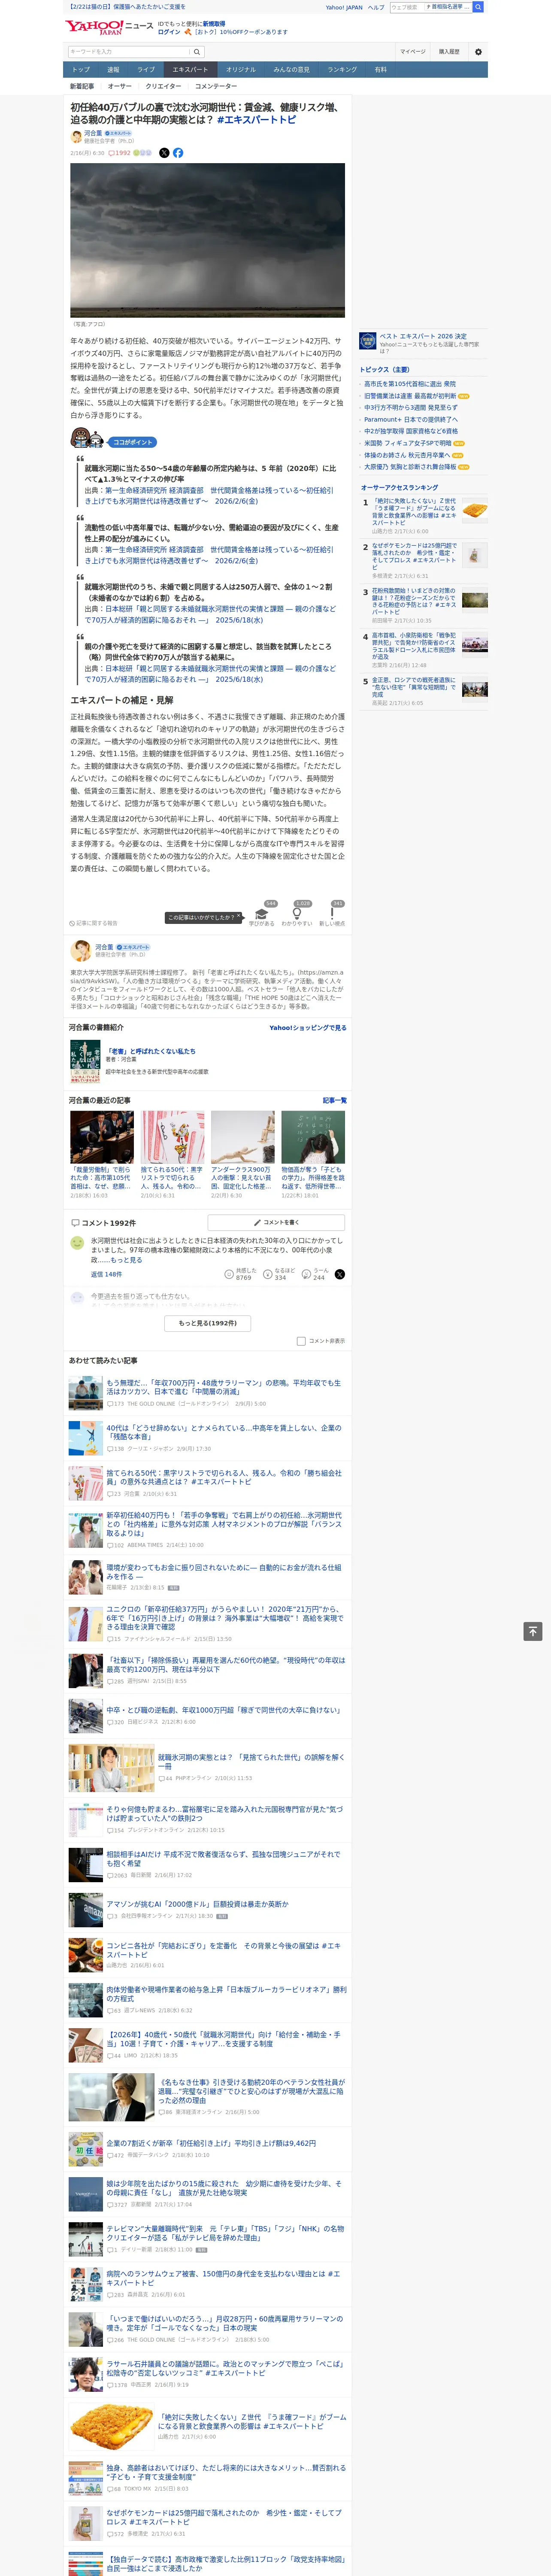Click the ログイン link

pyautogui.click(x=169, y=32)
